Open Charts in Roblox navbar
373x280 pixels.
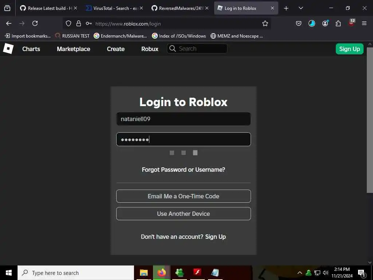31,49
